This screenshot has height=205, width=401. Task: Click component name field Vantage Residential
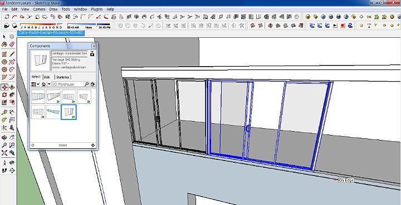coord(69,53)
